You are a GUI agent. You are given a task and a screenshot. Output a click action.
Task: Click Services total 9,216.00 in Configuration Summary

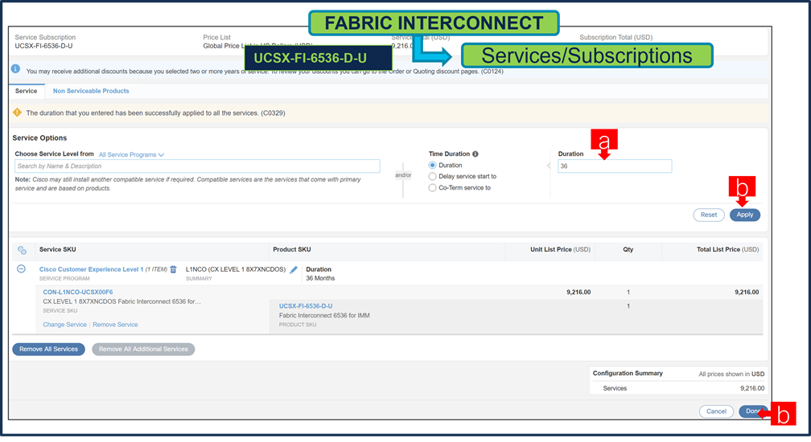coord(752,388)
